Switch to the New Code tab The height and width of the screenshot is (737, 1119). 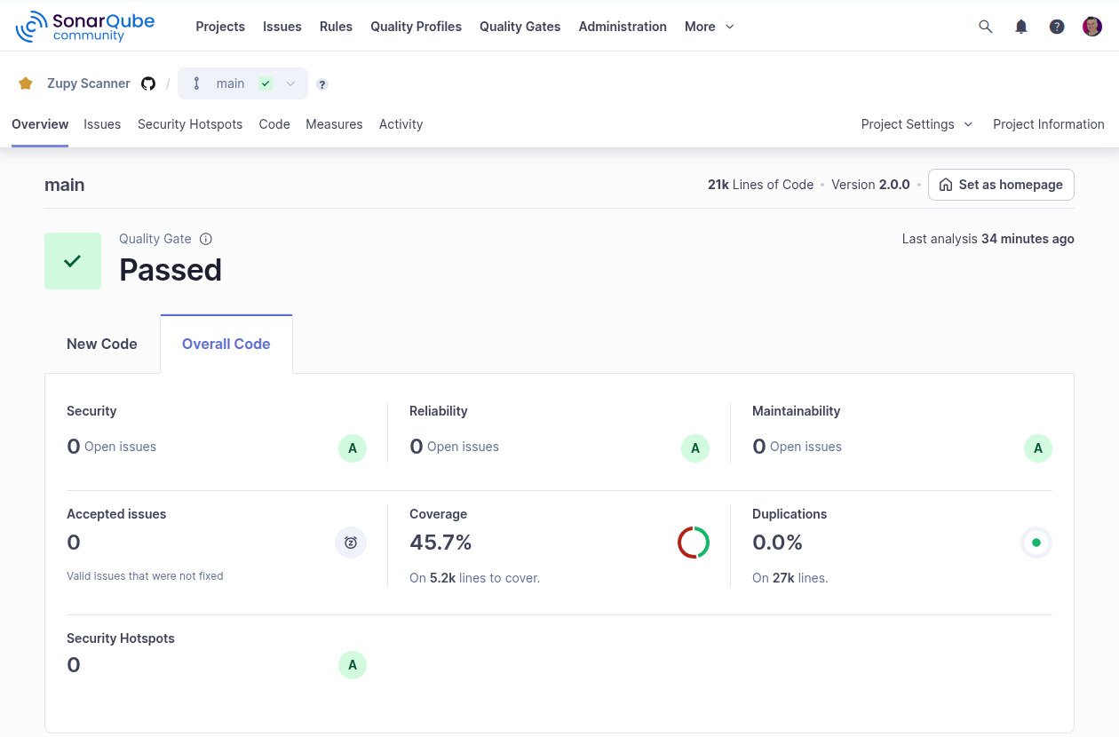(x=102, y=344)
